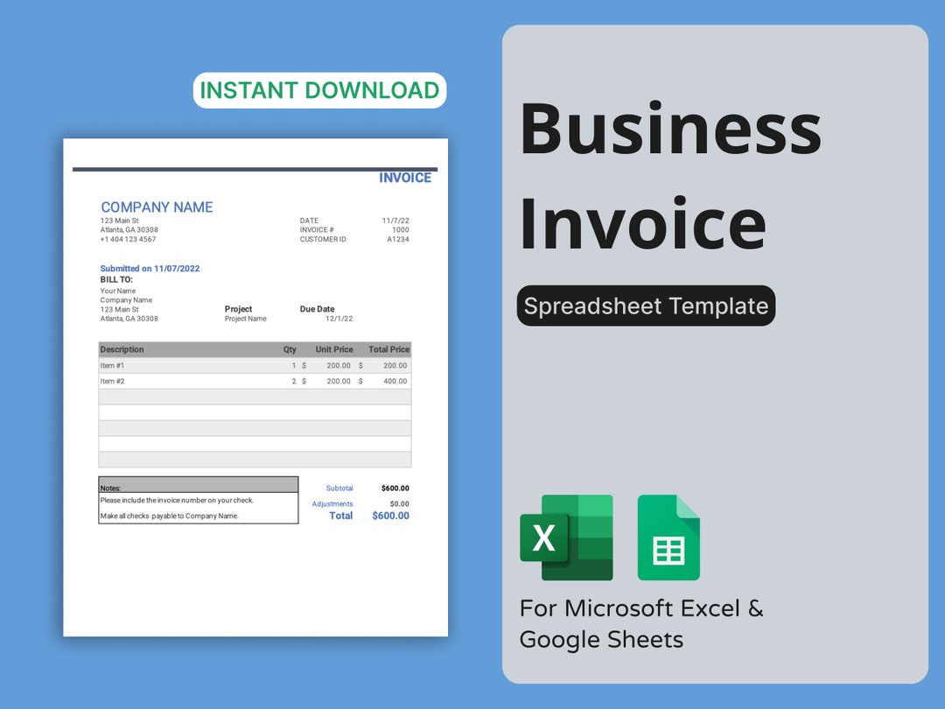Select the BILL TO section label
The image size is (945, 709).
coord(118,279)
